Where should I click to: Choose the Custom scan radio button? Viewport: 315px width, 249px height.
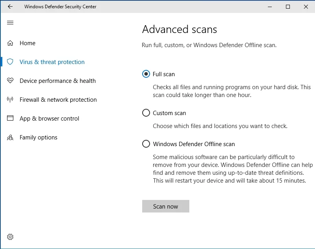[x=146, y=113]
